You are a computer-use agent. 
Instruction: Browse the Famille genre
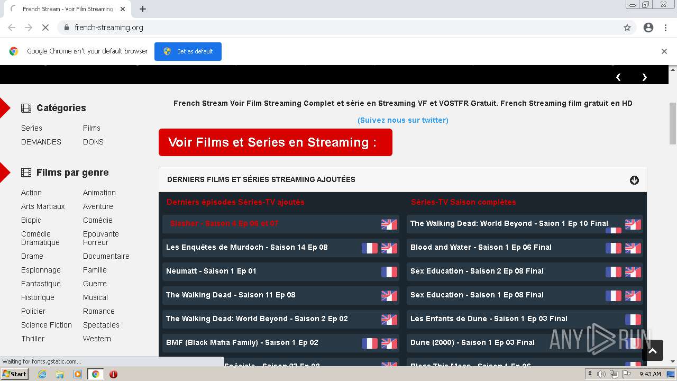click(x=95, y=270)
